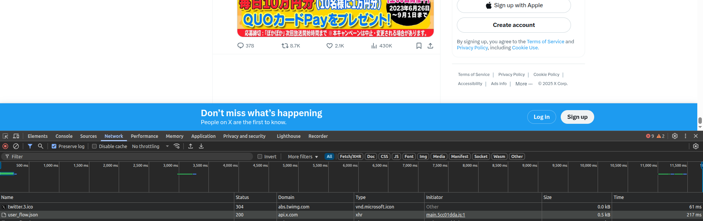Open the Memory tab
This screenshot has width=703, height=221.
pos(175,136)
